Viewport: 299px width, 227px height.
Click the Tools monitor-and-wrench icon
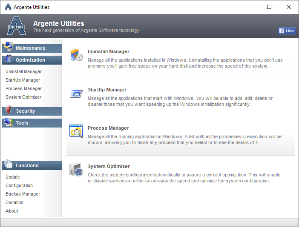[x=9, y=122]
